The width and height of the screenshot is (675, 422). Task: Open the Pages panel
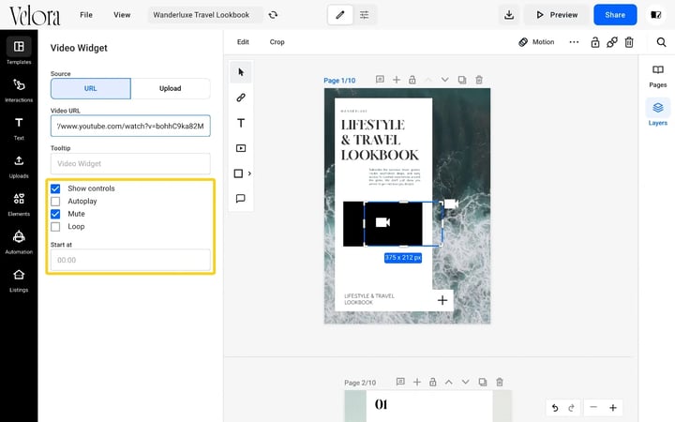click(657, 76)
